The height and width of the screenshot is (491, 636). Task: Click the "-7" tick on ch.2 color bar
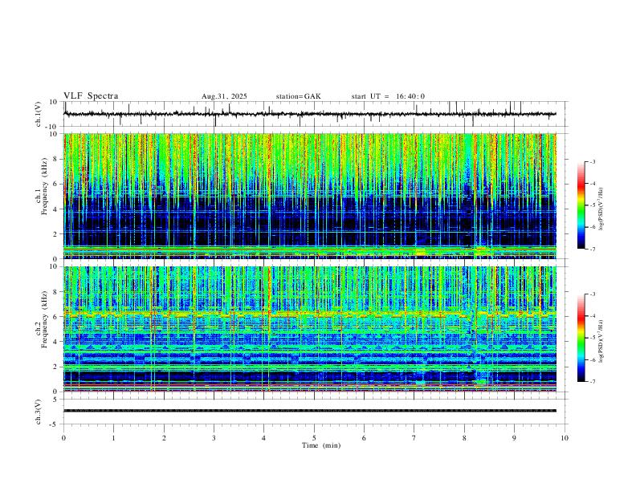click(592, 382)
